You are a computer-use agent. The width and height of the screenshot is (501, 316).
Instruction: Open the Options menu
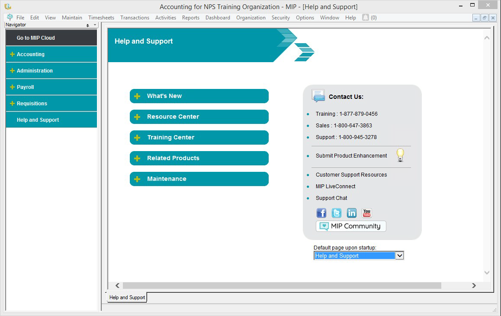pyautogui.click(x=305, y=18)
